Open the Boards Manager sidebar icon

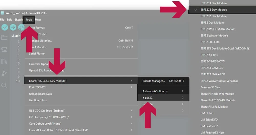(x=4, y=49)
